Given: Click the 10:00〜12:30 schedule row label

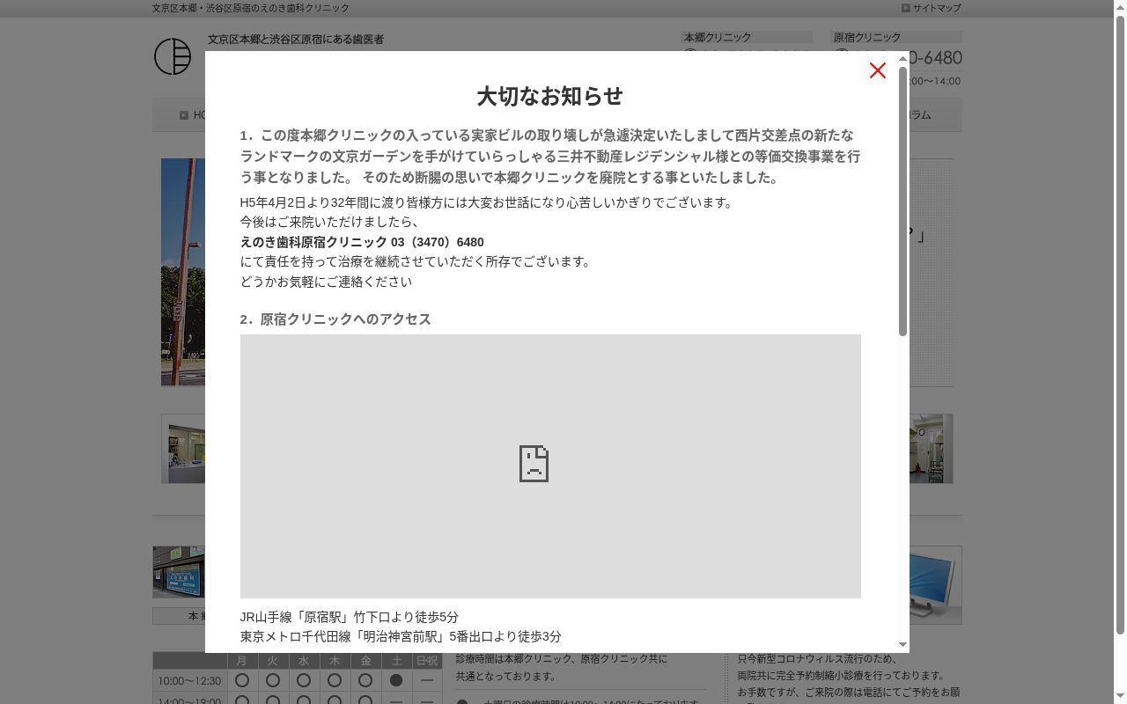Looking at the screenshot, I should tap(189, 681).
